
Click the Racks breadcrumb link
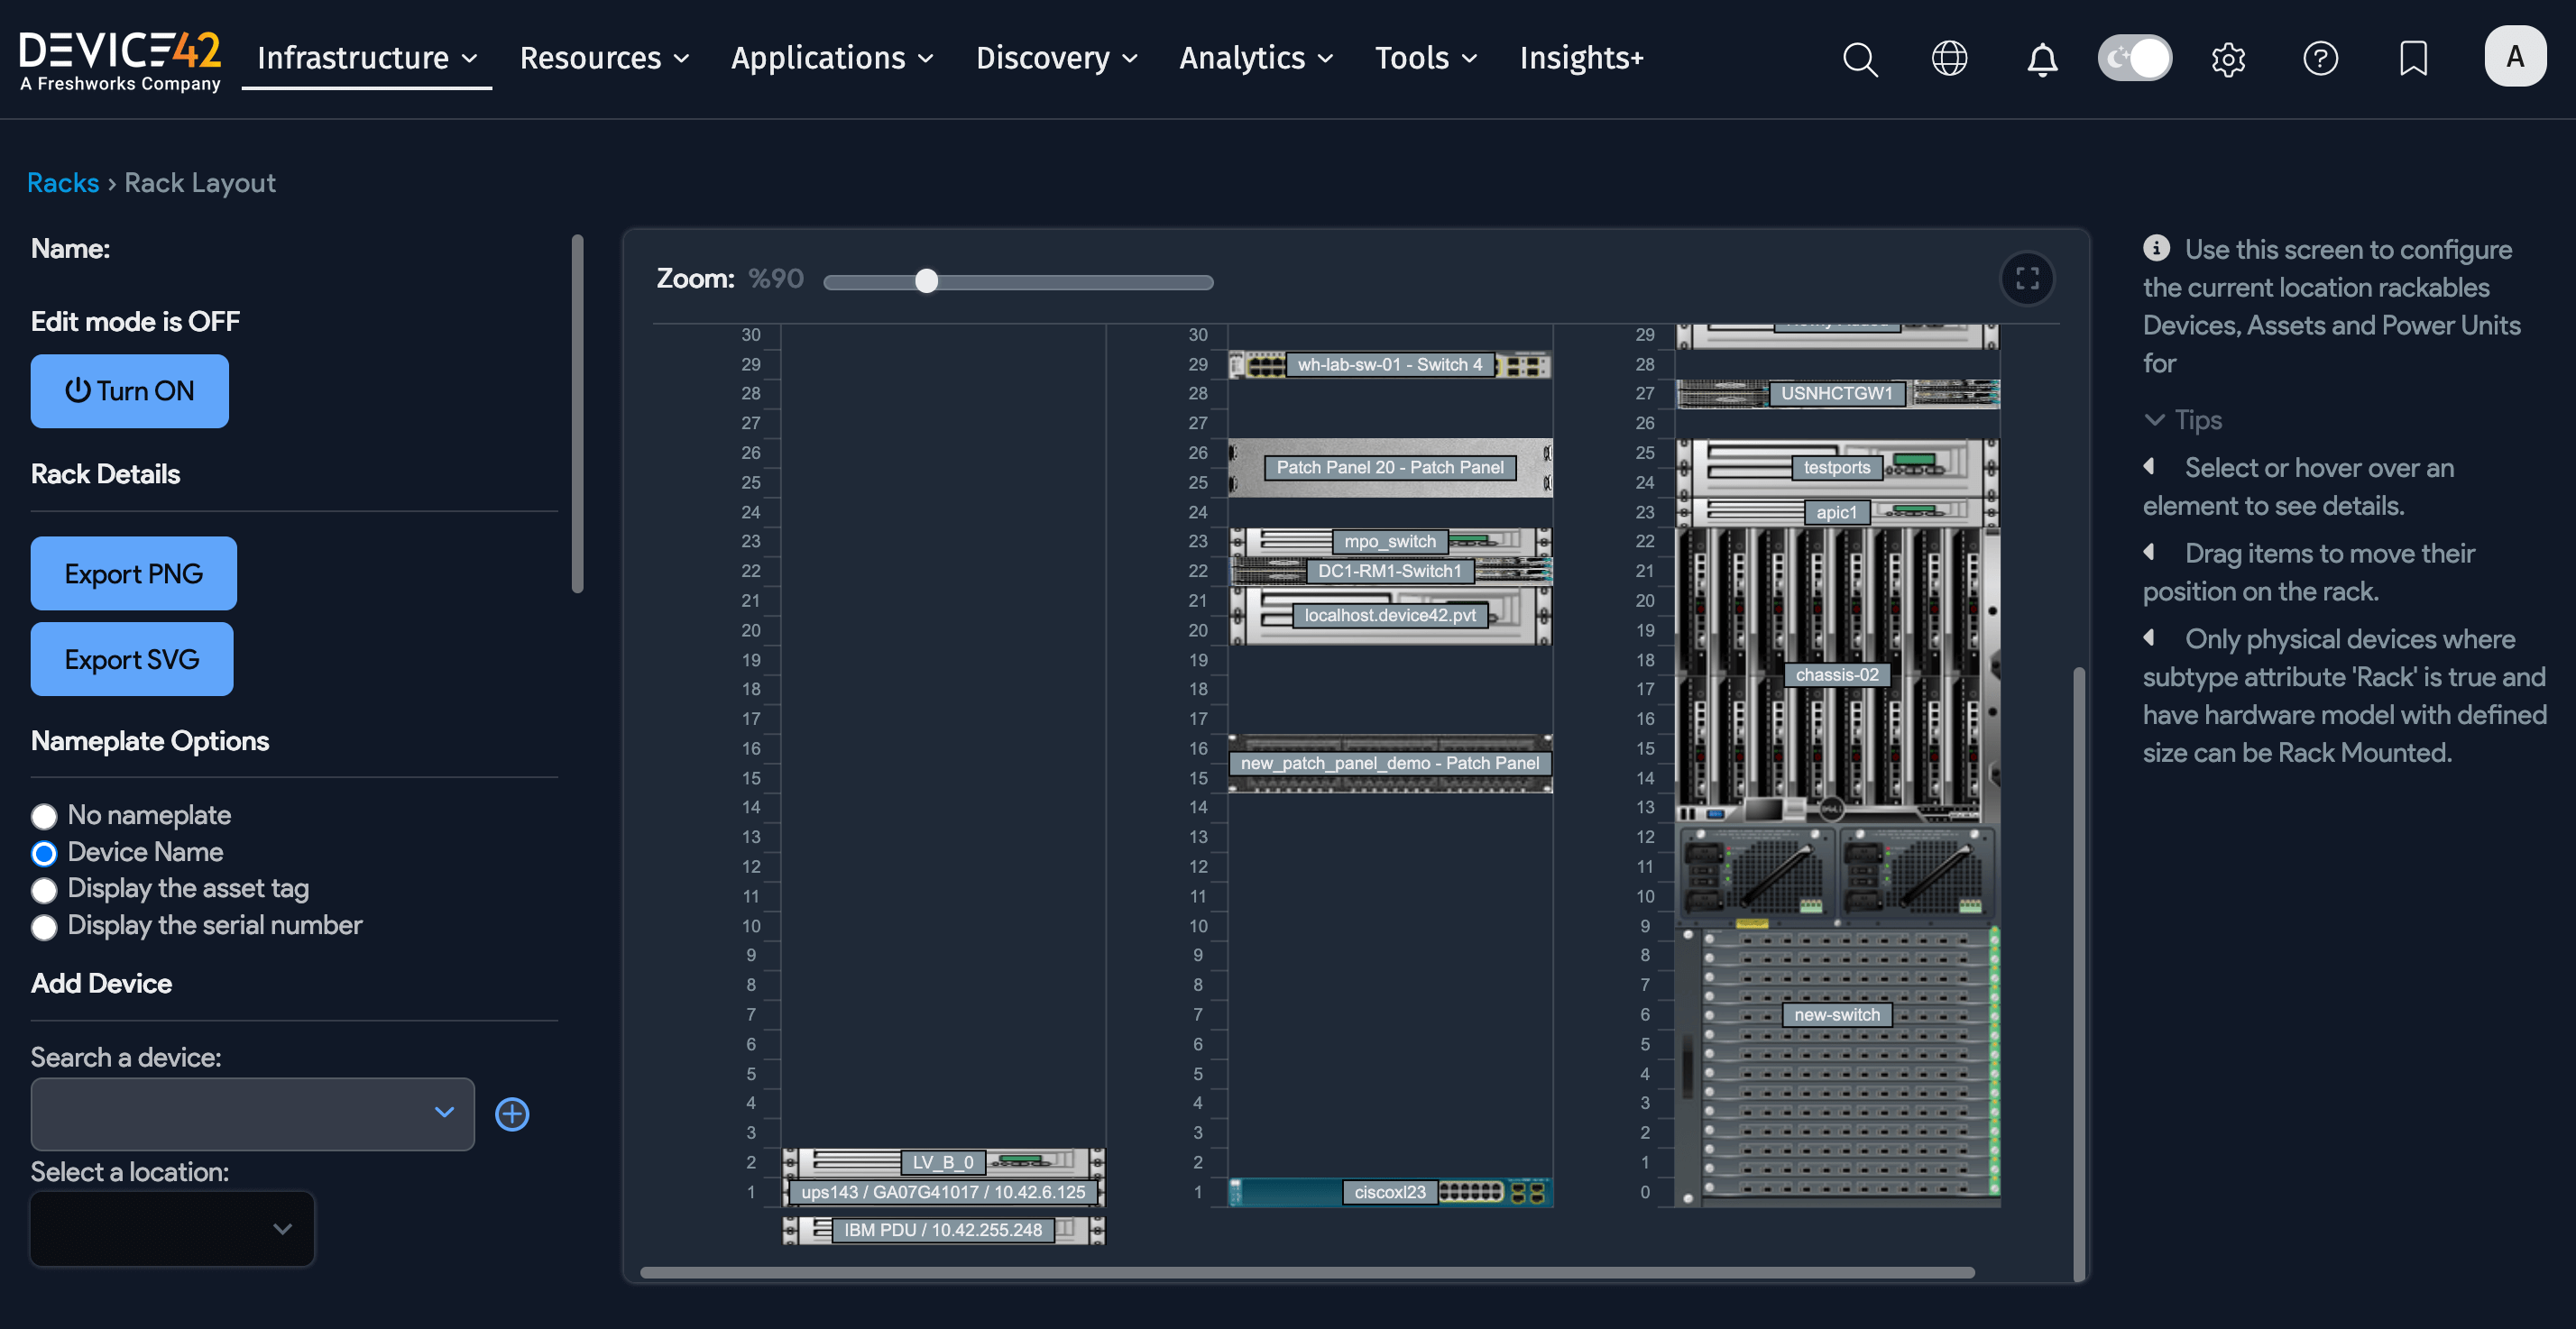63,182
